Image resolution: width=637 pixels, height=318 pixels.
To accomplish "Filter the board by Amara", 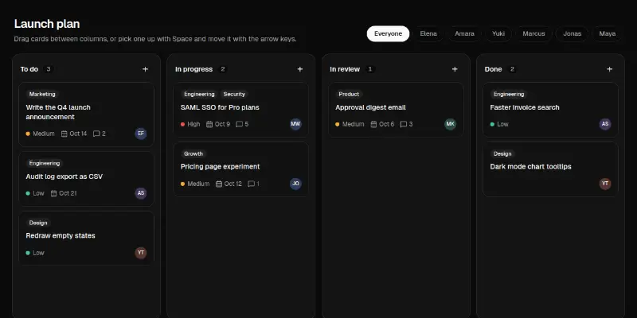I will (x=464, y=33).
